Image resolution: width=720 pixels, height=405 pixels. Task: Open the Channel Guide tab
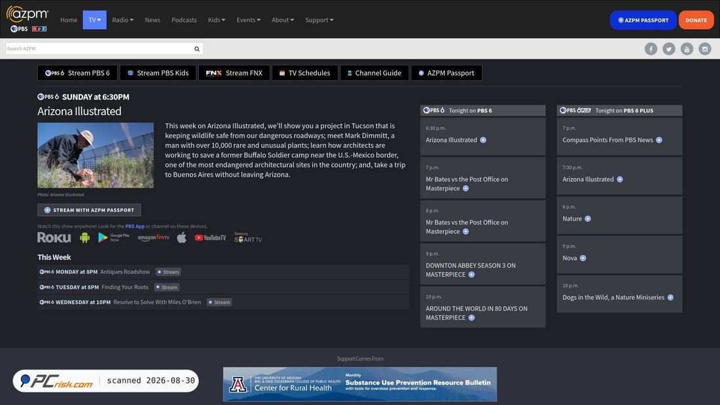(x=374, y=73)
